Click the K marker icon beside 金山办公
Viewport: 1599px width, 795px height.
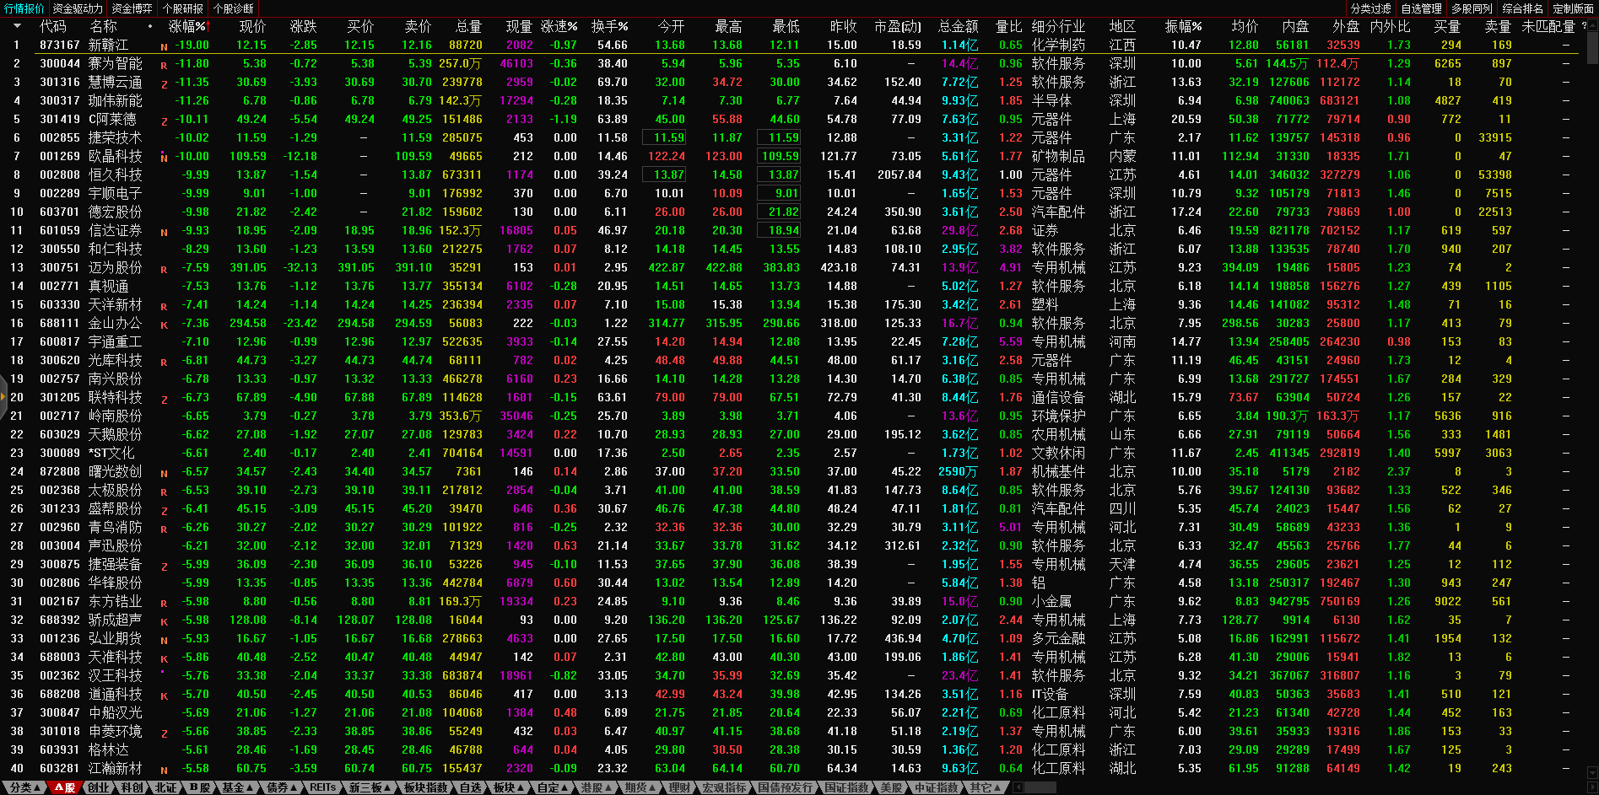164,325
